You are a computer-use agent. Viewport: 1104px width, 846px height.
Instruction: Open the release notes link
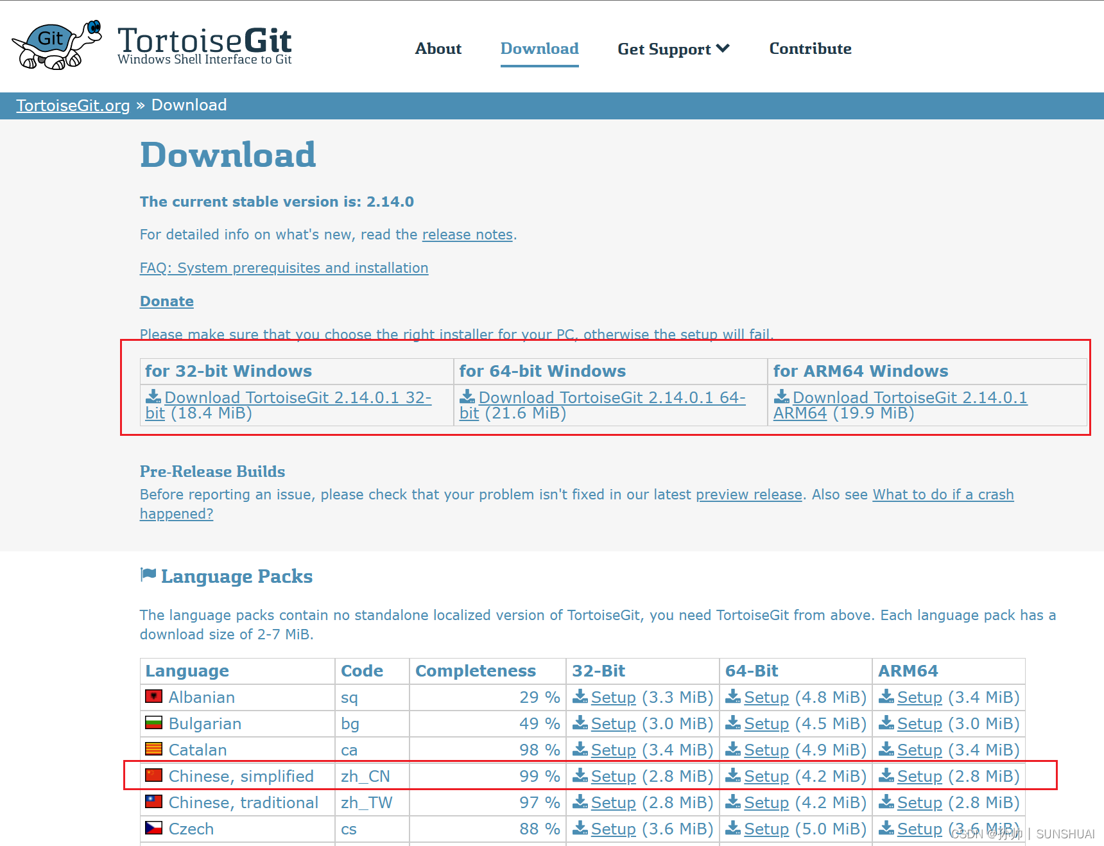click(467, 235)
